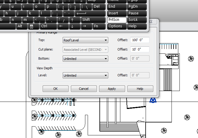Click the letter u key on the keyboard
The height and width of the screenshot is (138, 198).
pyautogui.click(x=16, y=7)
